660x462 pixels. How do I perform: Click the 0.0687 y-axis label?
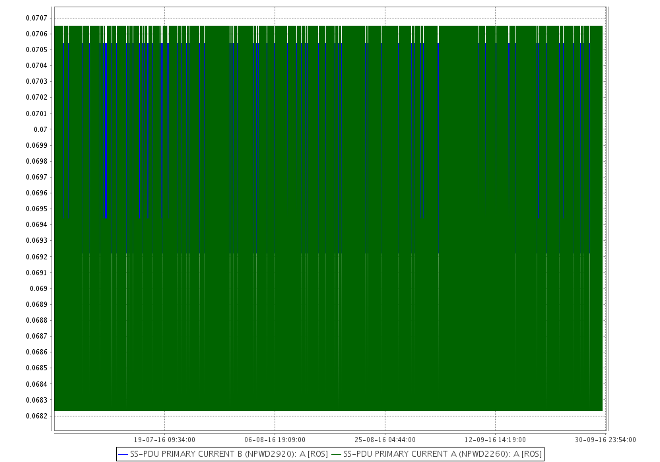[x=36, y=337]
